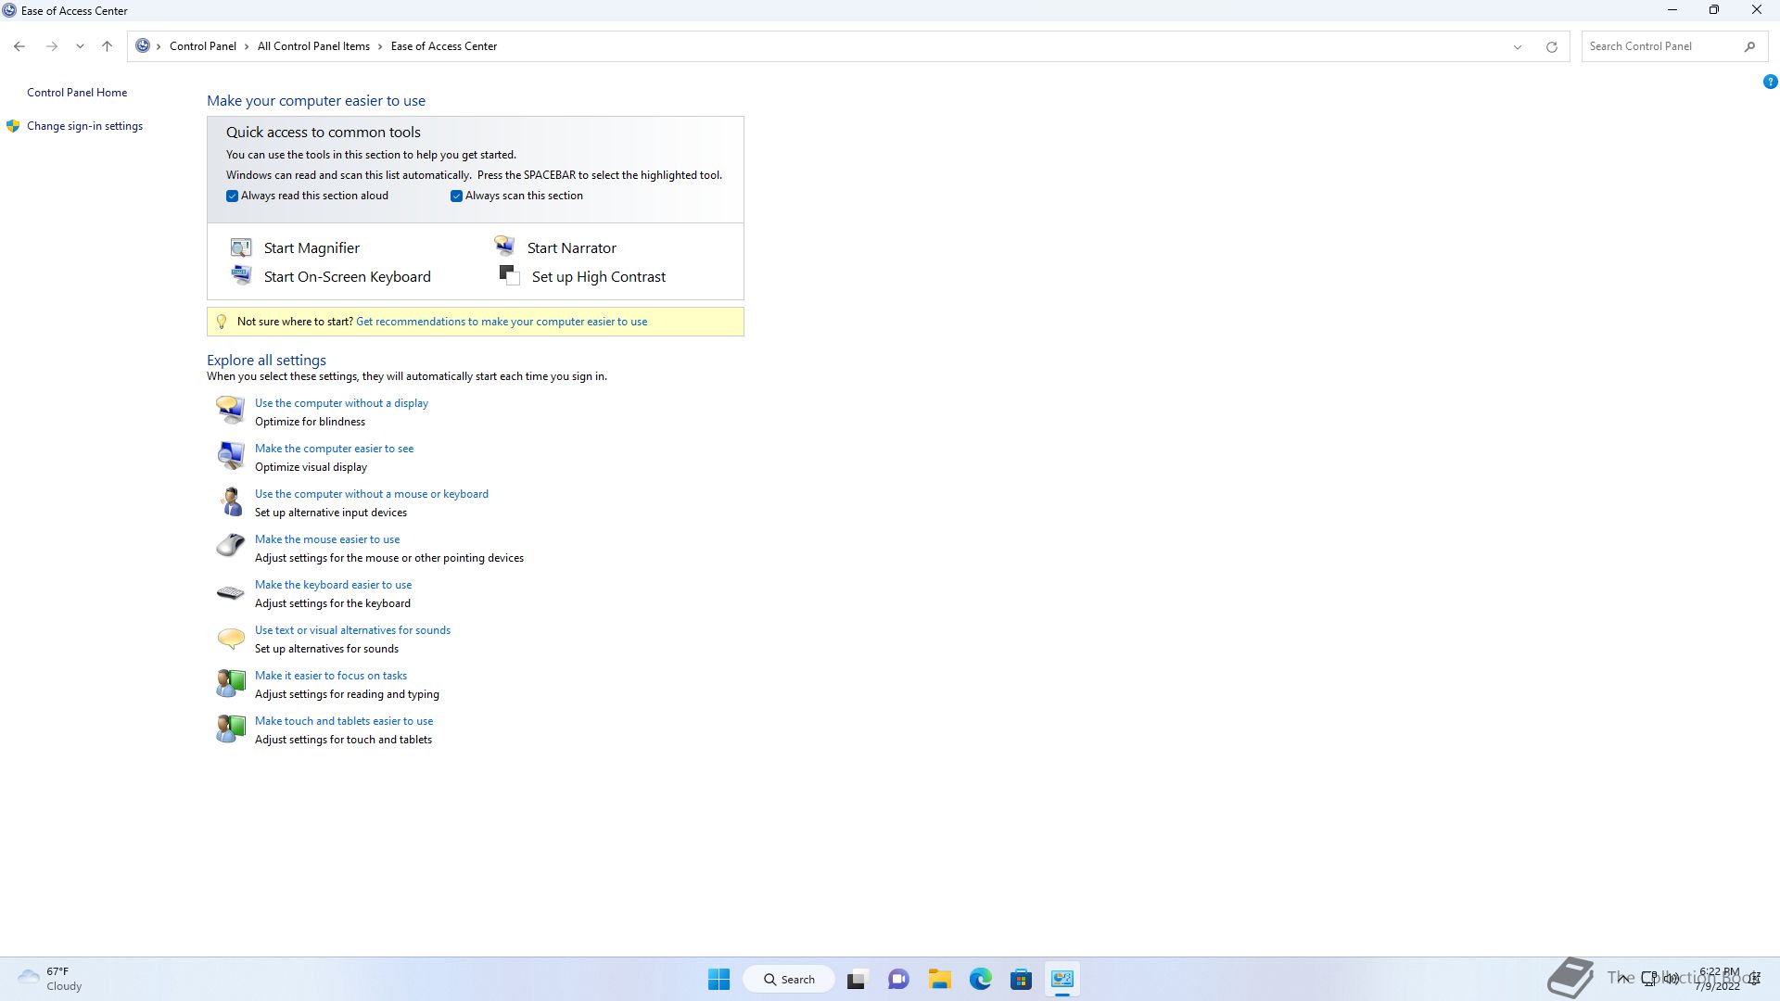The width and height of the screenshot is (1780, 1001).
Task: Open the weather widget showing 67°F Cloudy
Action: tap(51, 979)
